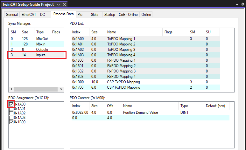Tick the 0x1A03 PDO assignment checkbox
This screenshot has width=246, height=150.
tap(11, 118)
